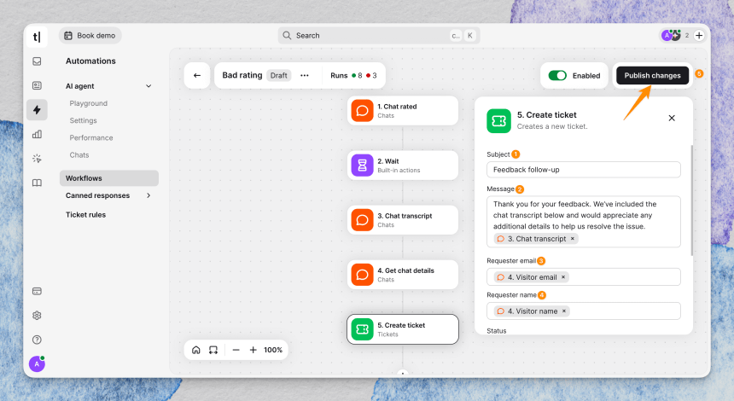The width and height of the screenshot is (734, 401).
Task: Open the settings gear icon
Action: [37, 316]
